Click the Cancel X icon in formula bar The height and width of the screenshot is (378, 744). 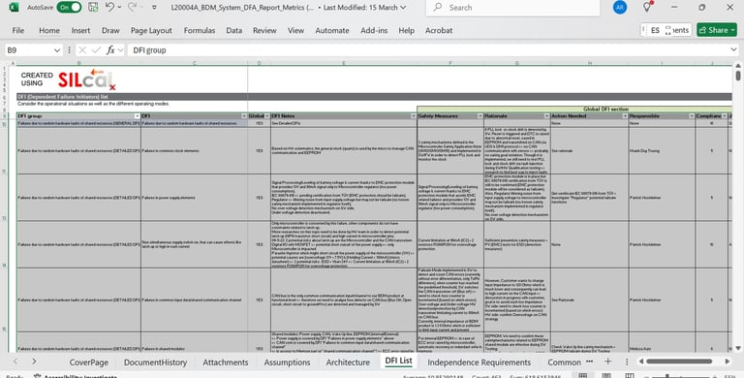point(82,49)
